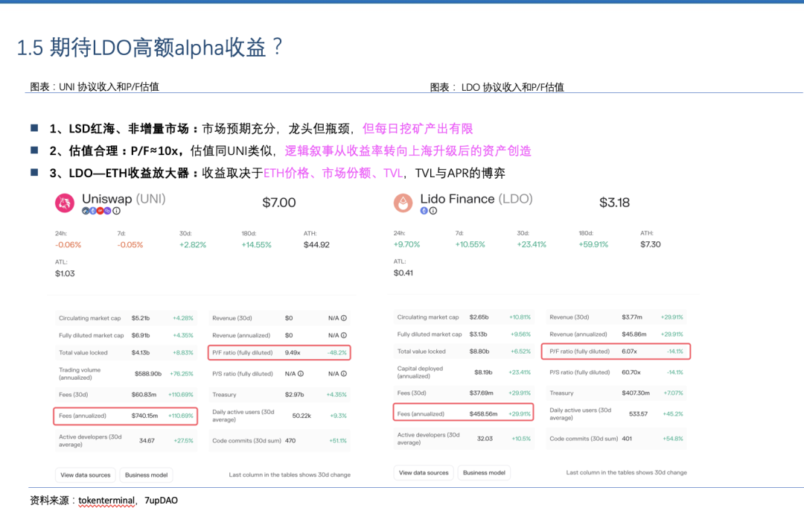
Task: Click Business model under Uniswap table
Action: (x=146, y=475)
